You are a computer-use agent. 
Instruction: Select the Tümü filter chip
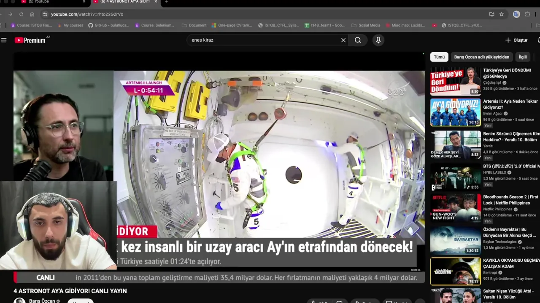(x=439, y=57)
